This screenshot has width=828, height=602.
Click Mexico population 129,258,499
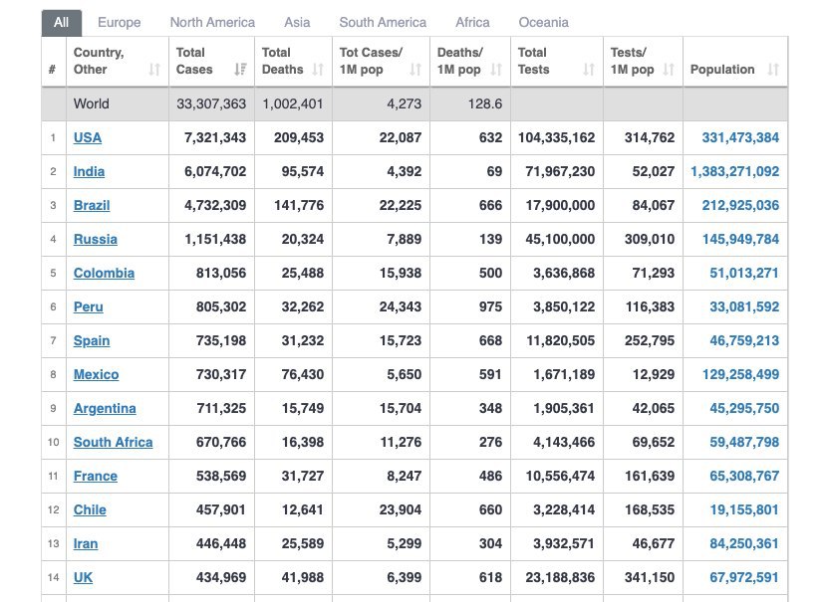[740, 375]
